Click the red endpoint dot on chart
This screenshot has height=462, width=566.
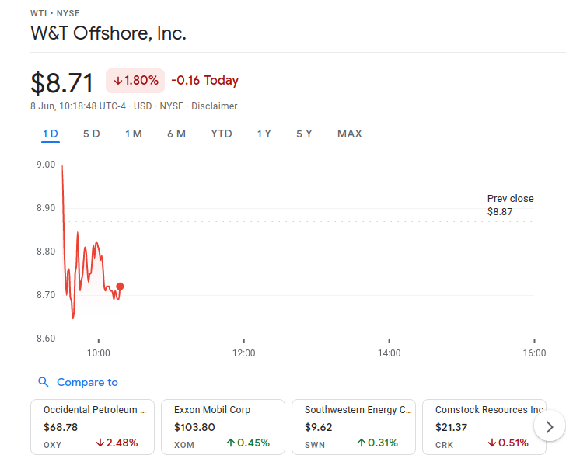(x=121, y=287)
